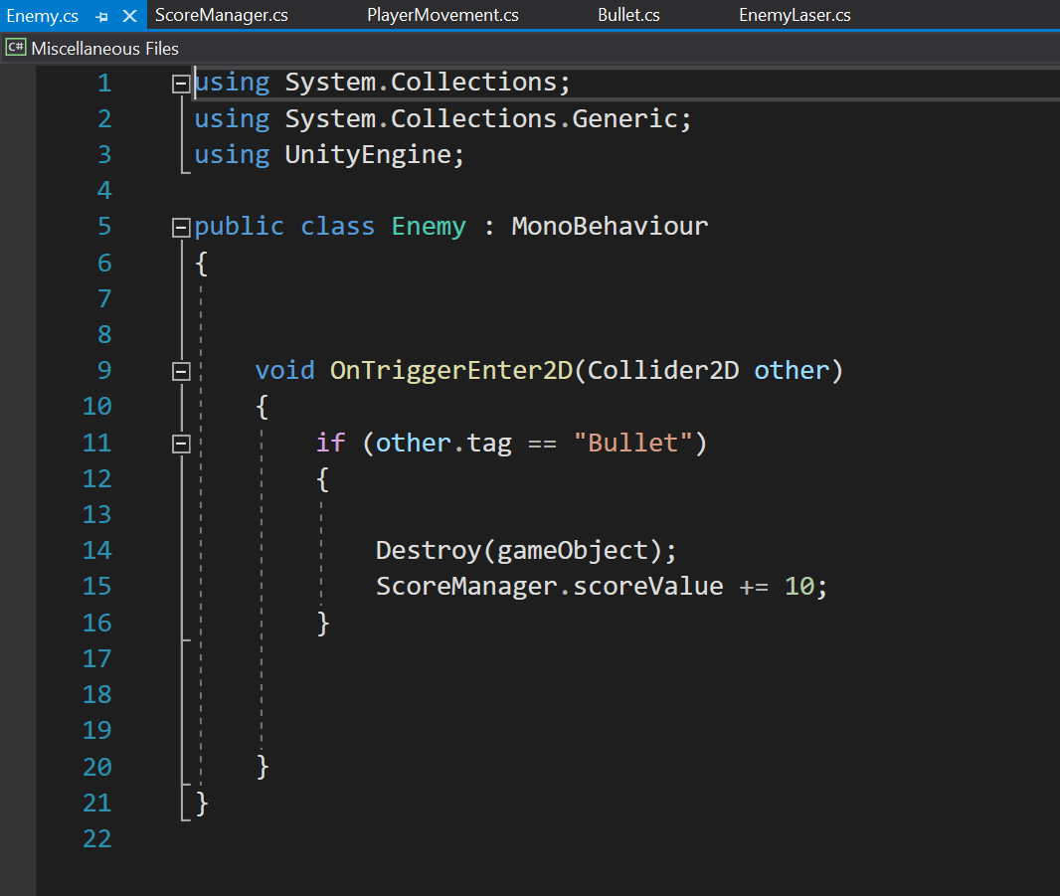Open the PlayerMovement.cs tab
This screenshot has width=1060, height=896.
(442, 15)
